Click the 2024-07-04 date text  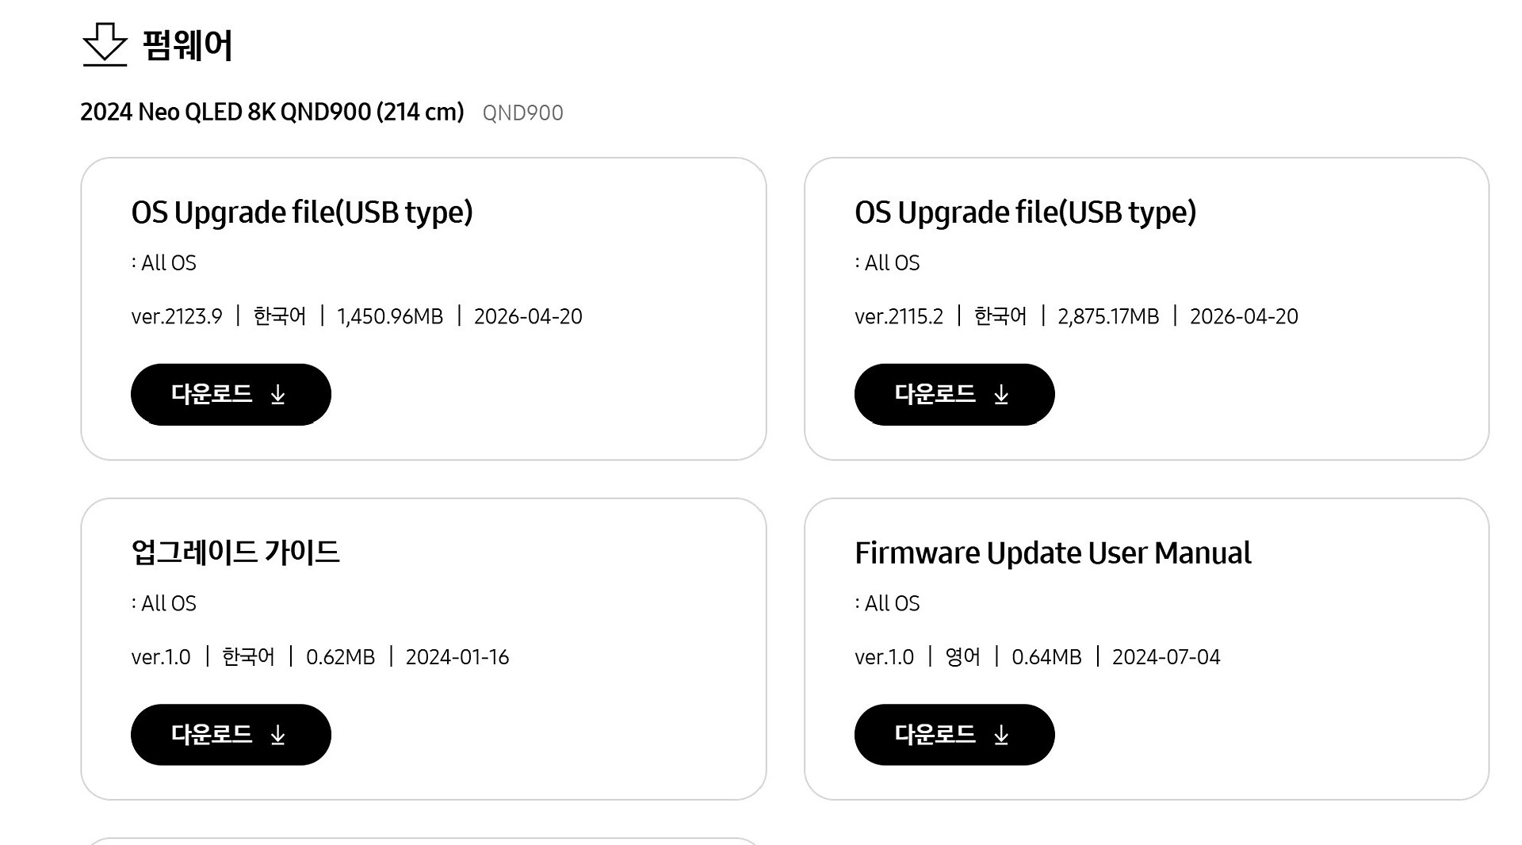click(x=1166, y=657)
